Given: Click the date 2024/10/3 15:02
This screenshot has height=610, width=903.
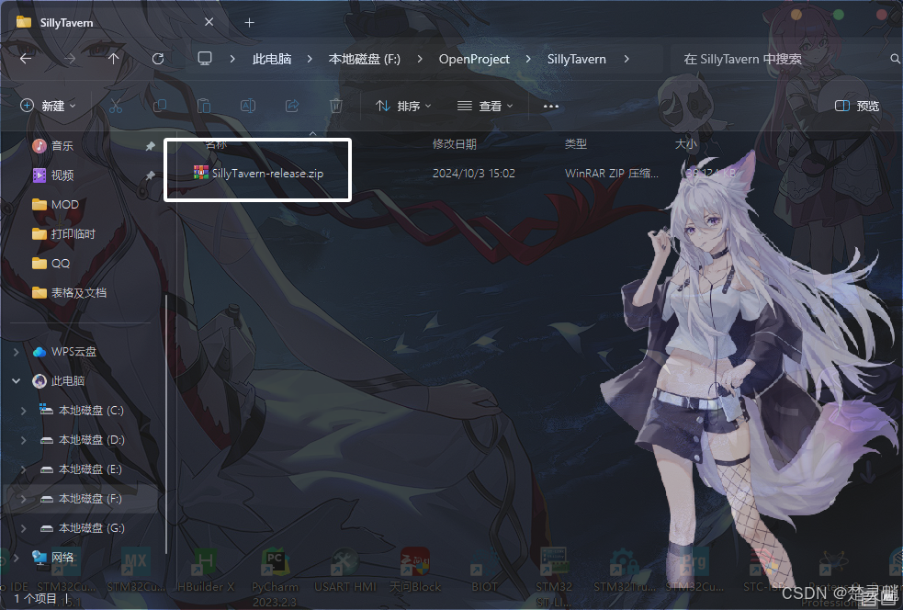Looking at the screenshot, I should 473,174.
